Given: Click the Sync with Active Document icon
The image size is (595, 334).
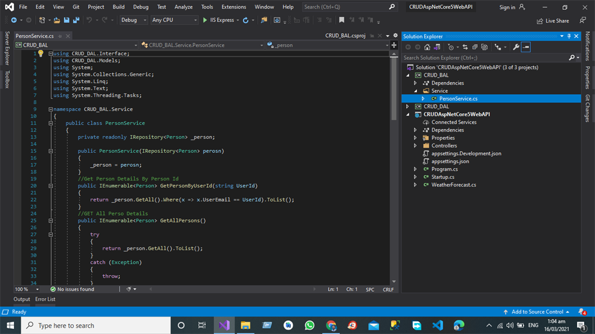Looking at the screenshot, I should click(465, 47).
